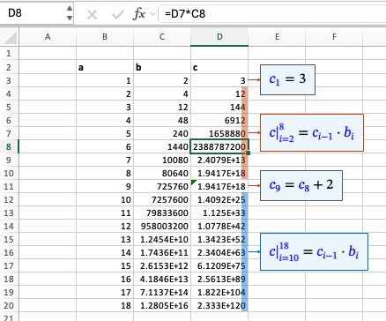This screenshot has width=386, height=321.
Task: Select the cell containing 1.7436E+11
Action: (x=162, y=252)
